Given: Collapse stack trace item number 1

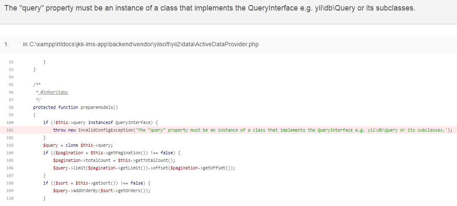Looking at the screenshot, I should point(6,44).
